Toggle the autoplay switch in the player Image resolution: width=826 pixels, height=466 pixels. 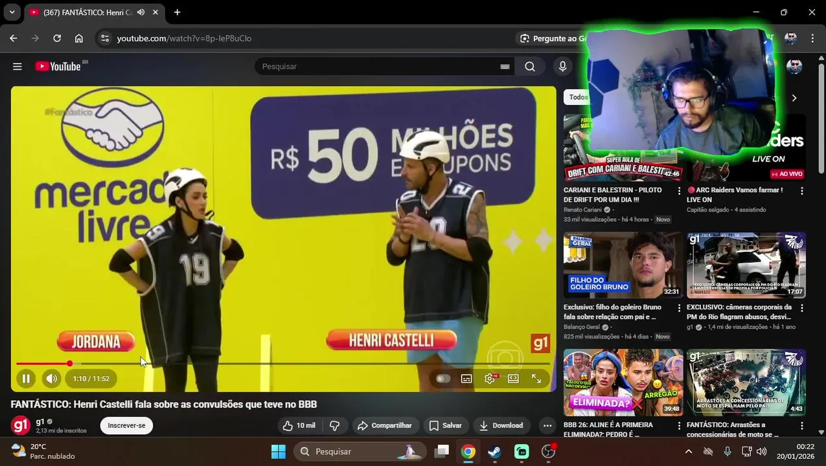[x=443, y=379]
